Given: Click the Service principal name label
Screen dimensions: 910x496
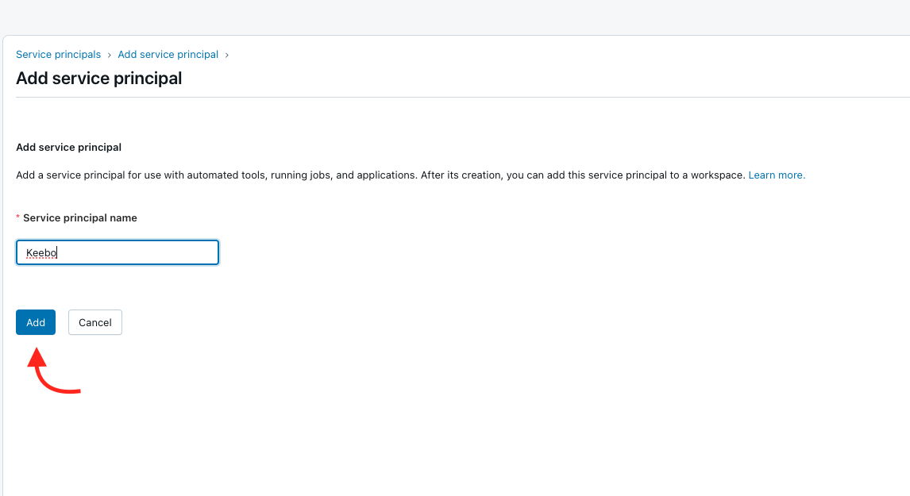Looking at the screenshot, I should (x=79, y=217).
